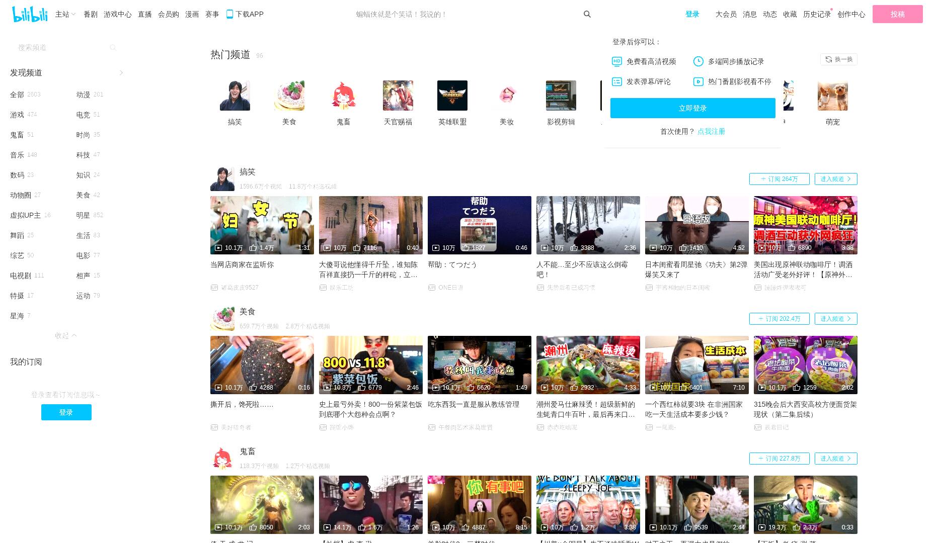Screen dimensions: 935x543
Task: Subscribe with 订阅 202.4万 button
Action: [780, 319]
